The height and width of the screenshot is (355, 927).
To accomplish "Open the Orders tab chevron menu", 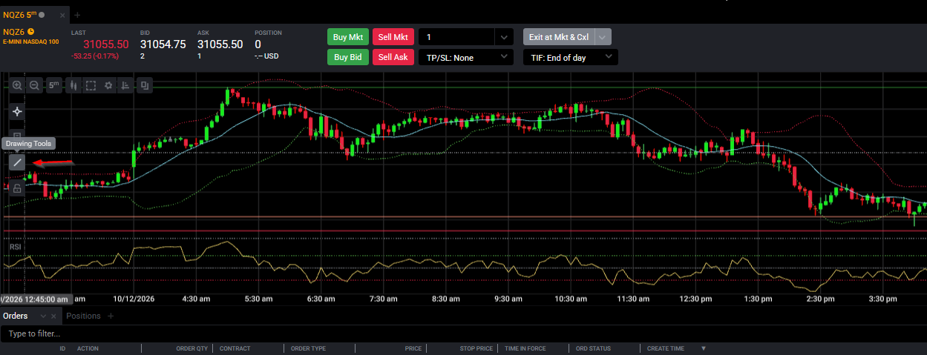I will tap(43, 316).
